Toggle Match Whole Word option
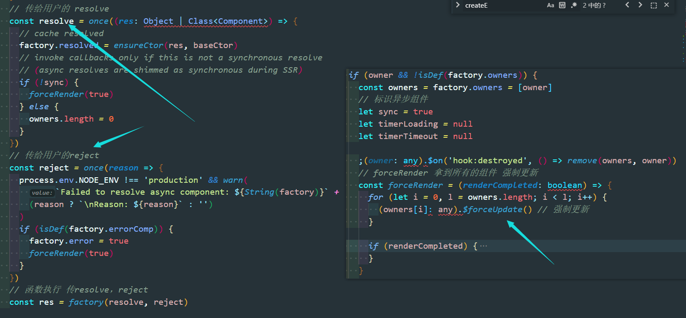The width and height of the screenshot is (686, 318). [x=562, y=5]
